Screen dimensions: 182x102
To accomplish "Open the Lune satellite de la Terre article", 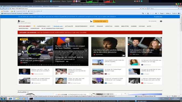I will coord(145,72).
